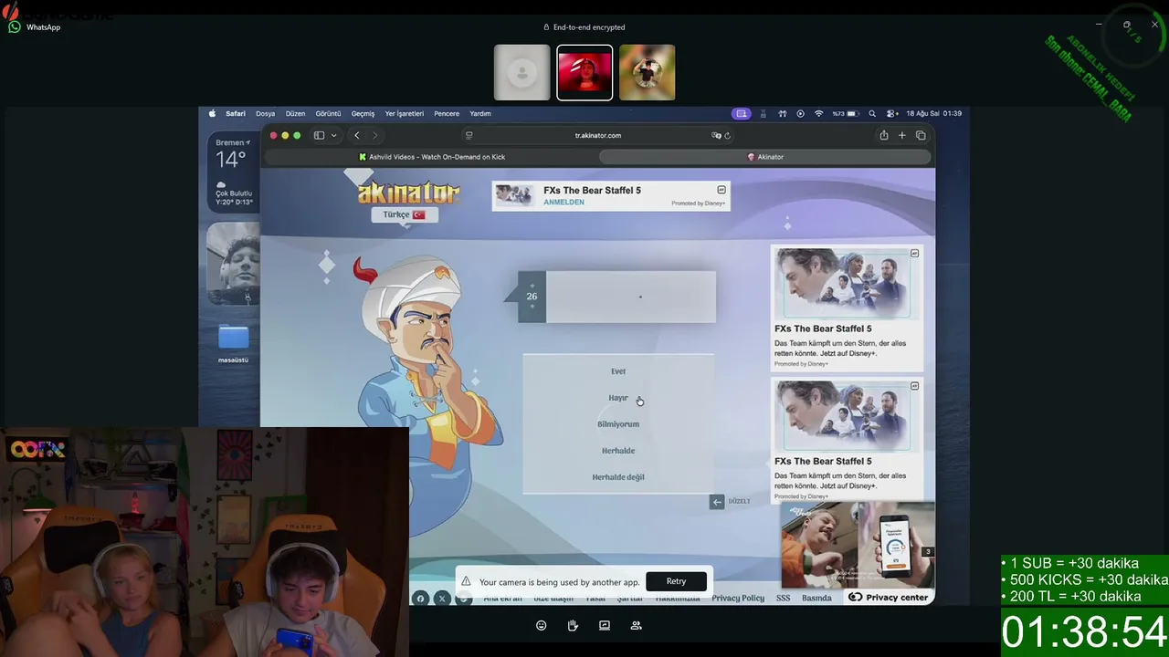Go back with the Düzelt arrow
The width and height of the screenshot is (1169, 657).
pos(717,501)
